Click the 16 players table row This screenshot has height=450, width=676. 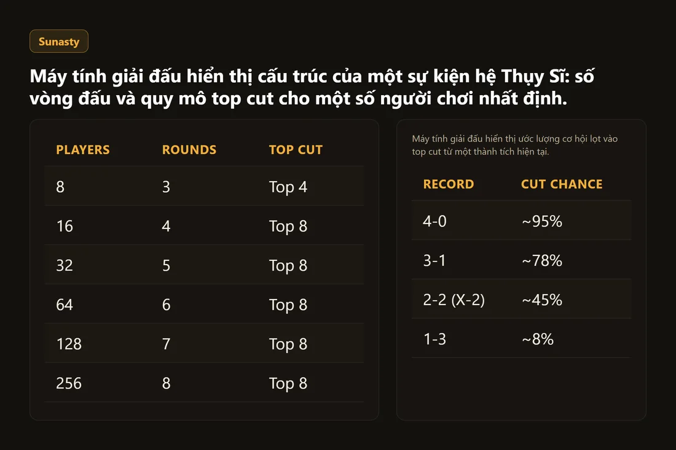(x=204, y=225)
